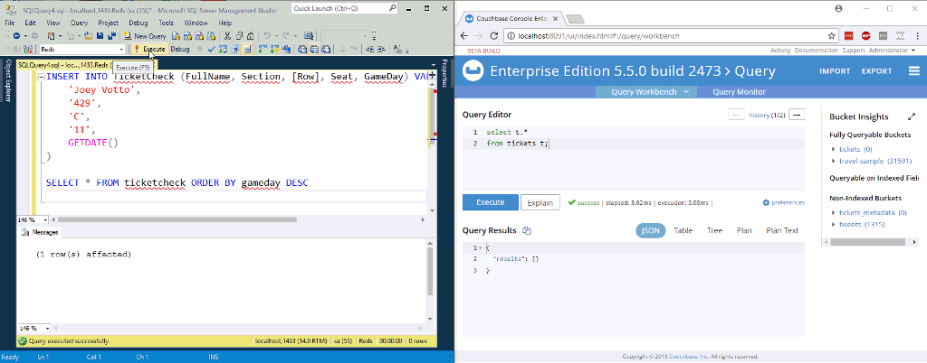This screenshot has width=927, height=363.
Task: Switch to the Query Monitor tab
Action: [739, 92]
